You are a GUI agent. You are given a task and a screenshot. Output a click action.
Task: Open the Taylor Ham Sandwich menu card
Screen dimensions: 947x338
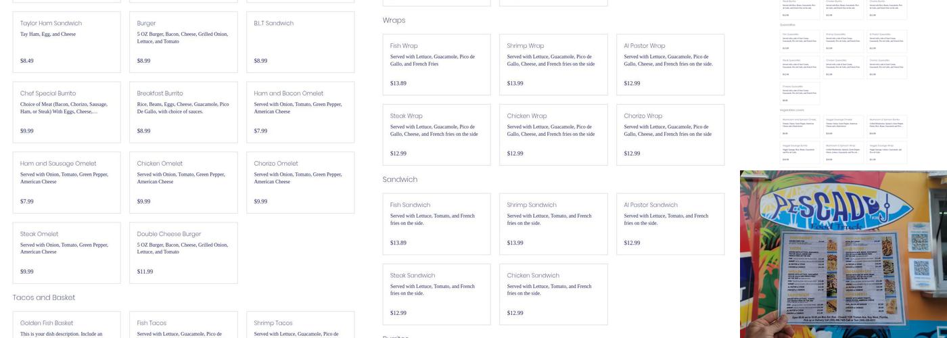[x=66, y=42]
